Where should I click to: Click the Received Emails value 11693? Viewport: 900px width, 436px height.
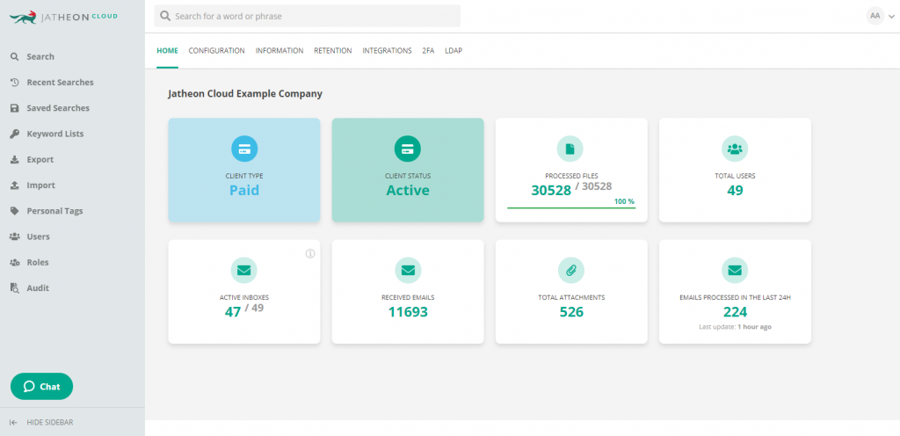(408, 312)
